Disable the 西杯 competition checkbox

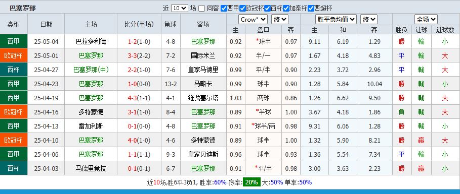pyautogui.click(x=267, y=8)
